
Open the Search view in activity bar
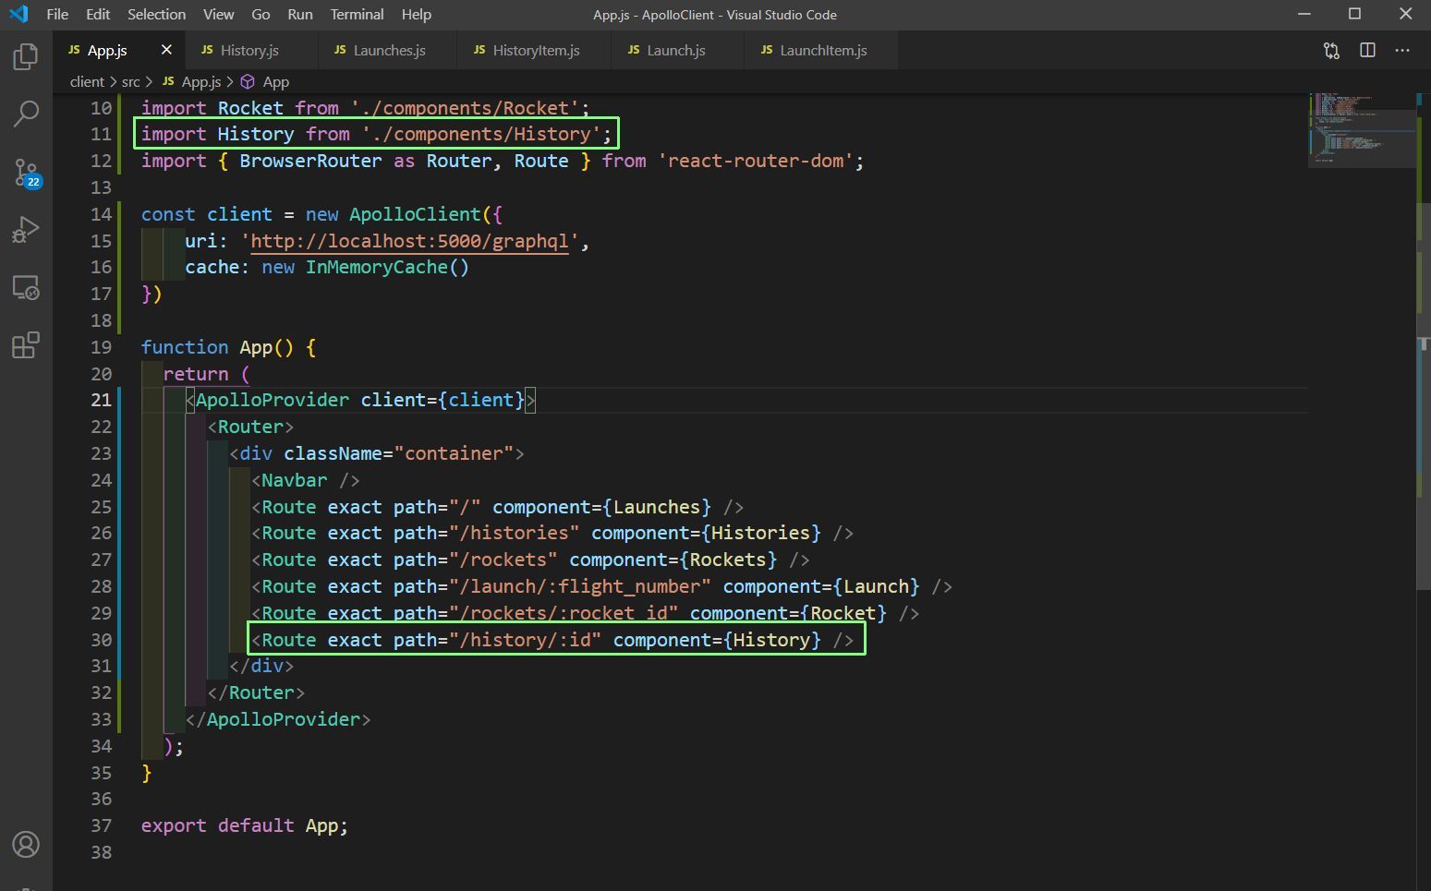tap(26, 114)
